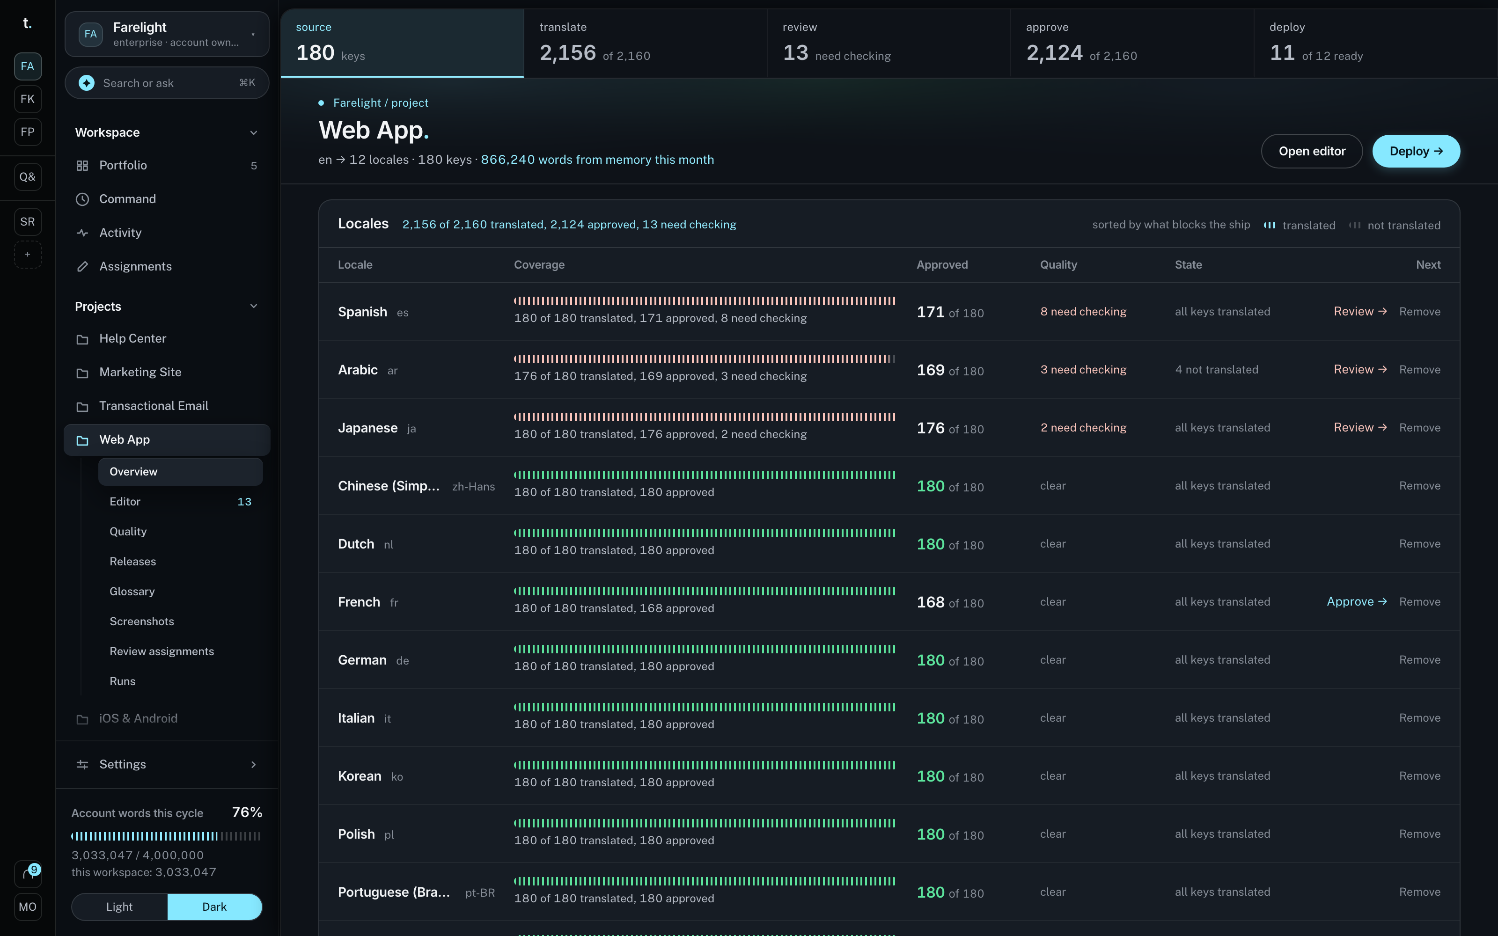1498x936 pixels.
Task: Collapse the Projects section
Action: tap(253, 307)
